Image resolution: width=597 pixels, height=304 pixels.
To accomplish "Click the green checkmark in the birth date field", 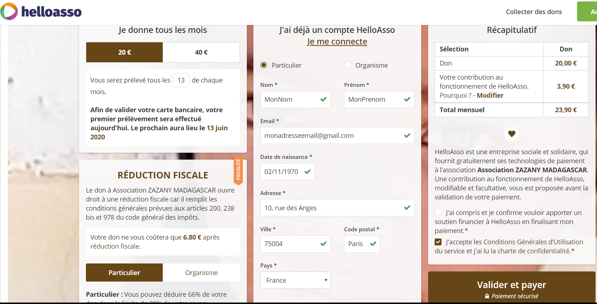I will coord(307,172).
